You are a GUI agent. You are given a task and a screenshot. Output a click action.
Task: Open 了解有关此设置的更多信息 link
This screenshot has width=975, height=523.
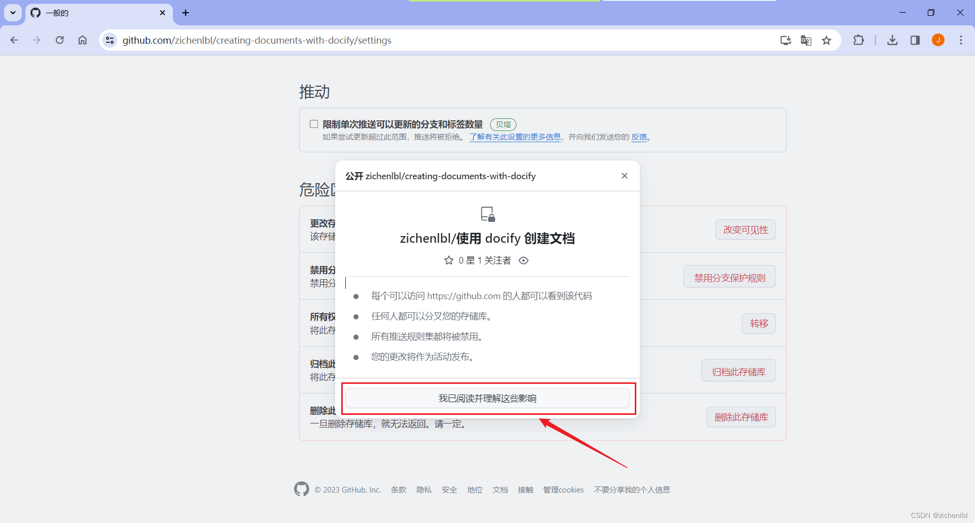pyautogui.click(x=515, y=137)
